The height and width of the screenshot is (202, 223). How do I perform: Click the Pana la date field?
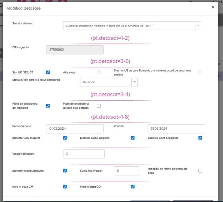tap(176, 129)
